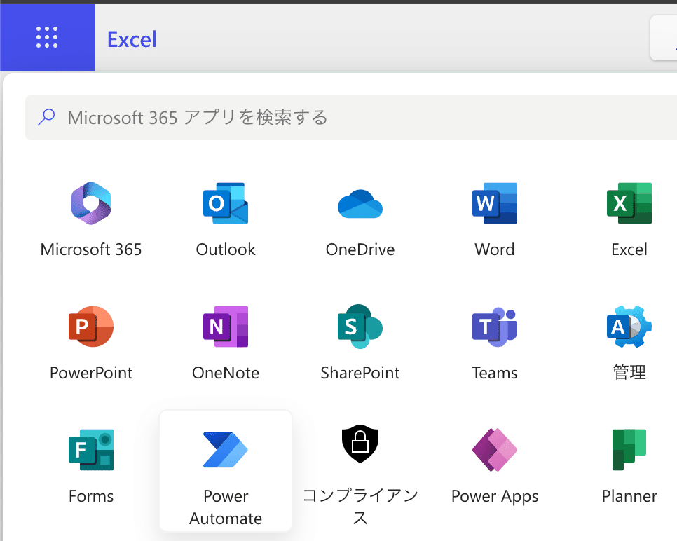Click the Word text label
677x541 pixels.
(x=495, y=249)
